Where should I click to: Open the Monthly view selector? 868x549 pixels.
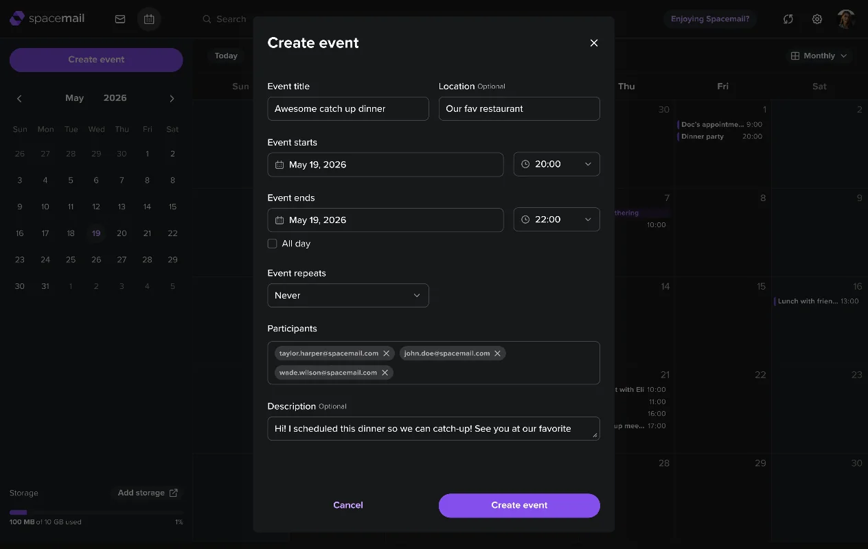pyautogui.click(x=819, y=56)
